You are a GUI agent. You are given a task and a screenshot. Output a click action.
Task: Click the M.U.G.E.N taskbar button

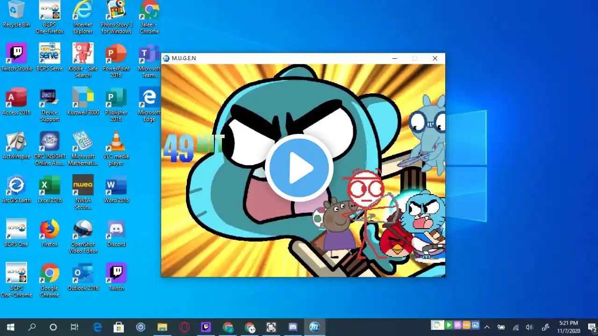click(314, 327)
